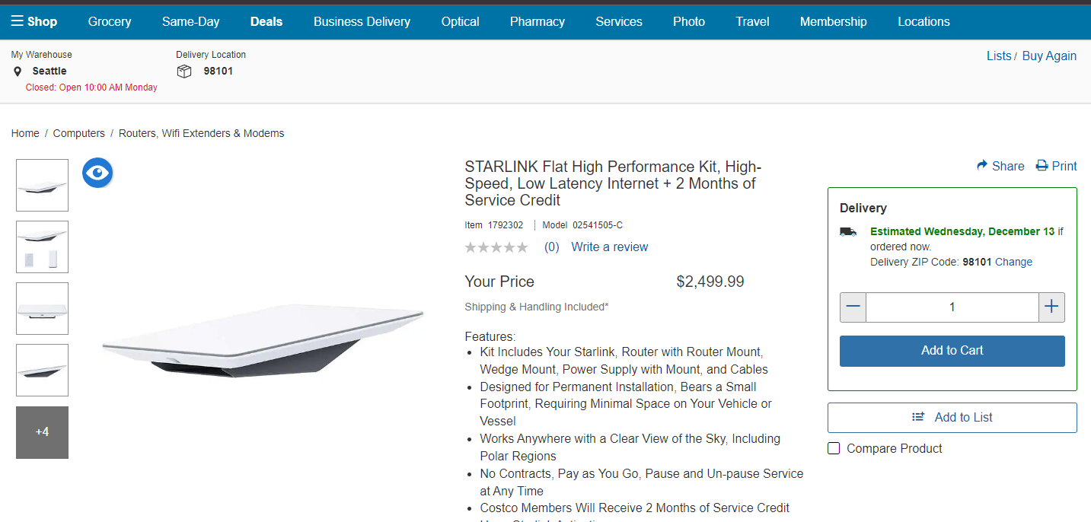Go to Pharmacy in navigation bar

pyautogui.click(x=537, y=21)
